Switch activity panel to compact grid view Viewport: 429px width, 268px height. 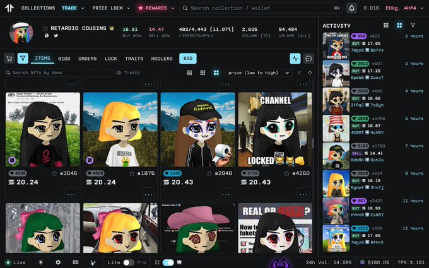click(x=385, y=25)
